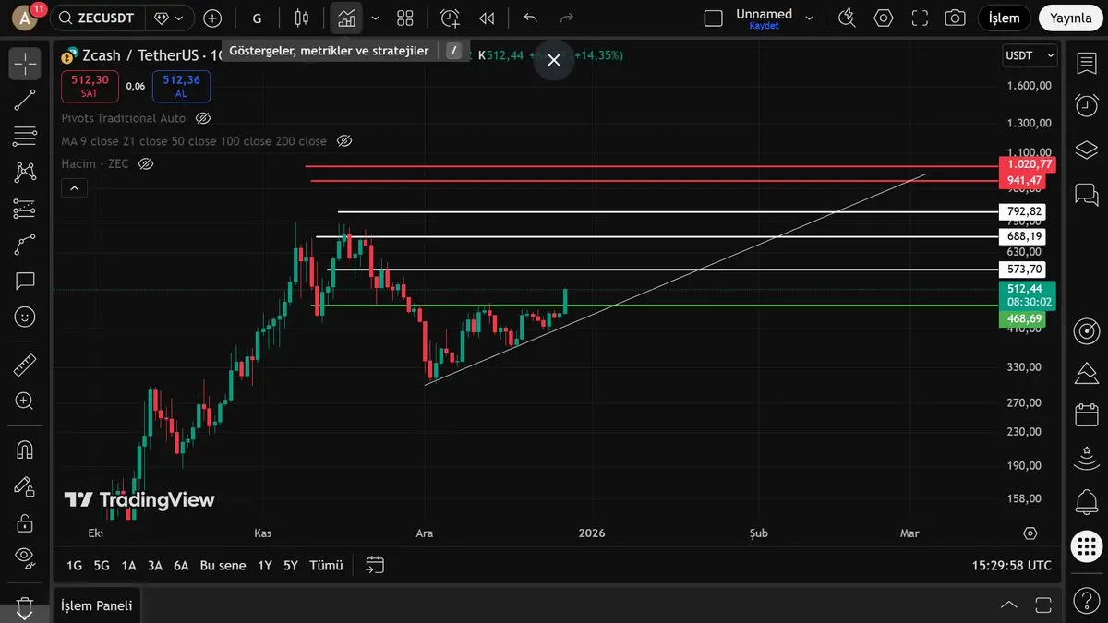The width and height of the screenshot is (1108, 623).
Task: Click the 512,36 AL buy button
Action: pos(181,86)
